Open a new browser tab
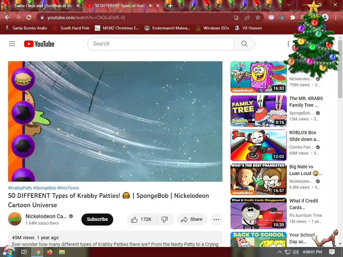This screenshot has height=257, width=343. 170,6
